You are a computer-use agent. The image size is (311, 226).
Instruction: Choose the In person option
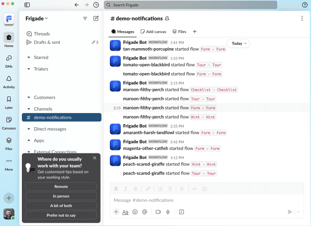coord(61,196)
